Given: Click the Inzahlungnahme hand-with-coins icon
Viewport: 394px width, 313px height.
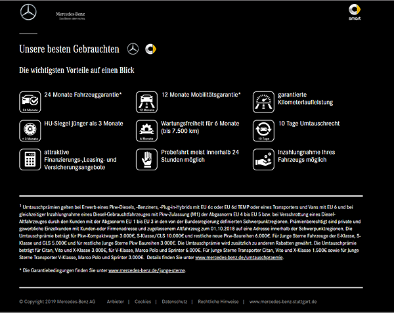Looking at the screenshot, I should (x=263, y=159).
